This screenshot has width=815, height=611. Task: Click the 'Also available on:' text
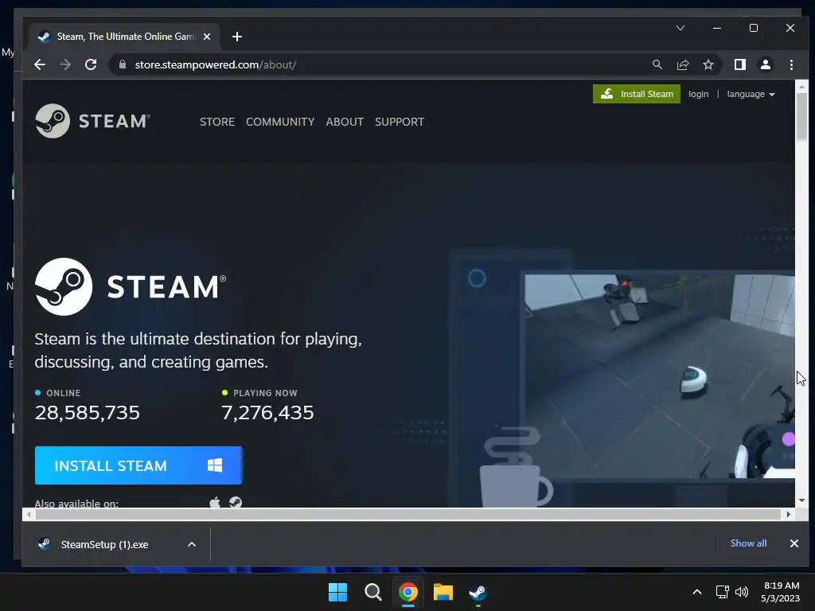coord(76,503)
